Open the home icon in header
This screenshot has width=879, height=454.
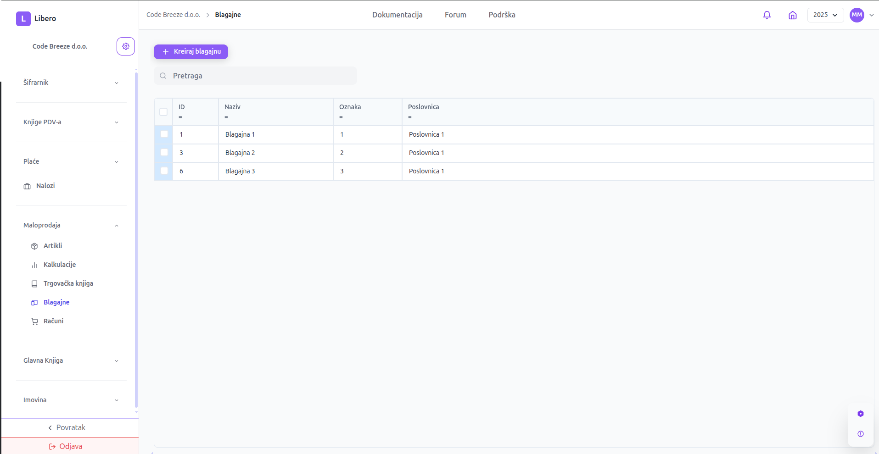(792, 15)
